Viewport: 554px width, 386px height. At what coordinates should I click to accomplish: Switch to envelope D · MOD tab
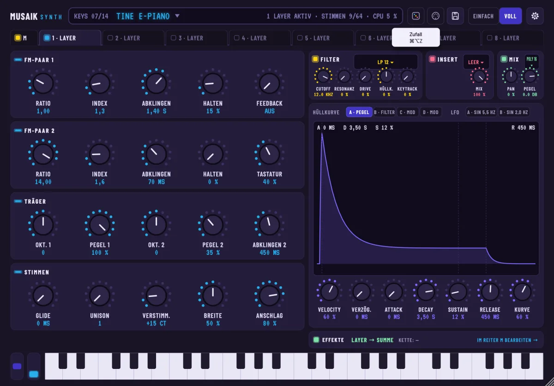point(431,112)
